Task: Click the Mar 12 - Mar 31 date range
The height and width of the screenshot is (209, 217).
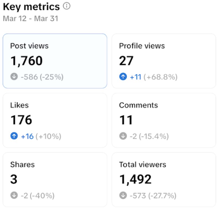Action: [30, 19]
